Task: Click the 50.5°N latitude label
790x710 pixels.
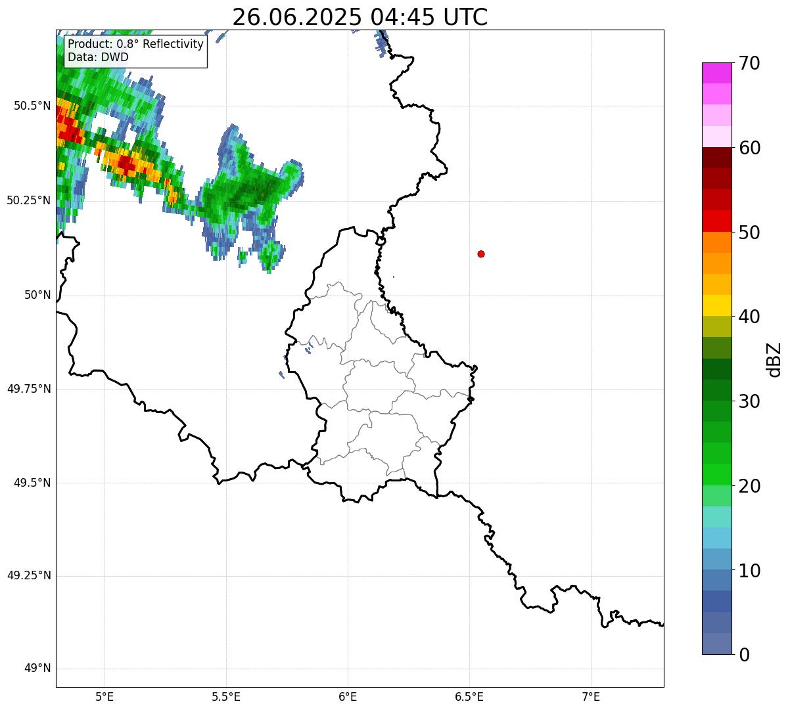Action: click(x=32, y=106)
